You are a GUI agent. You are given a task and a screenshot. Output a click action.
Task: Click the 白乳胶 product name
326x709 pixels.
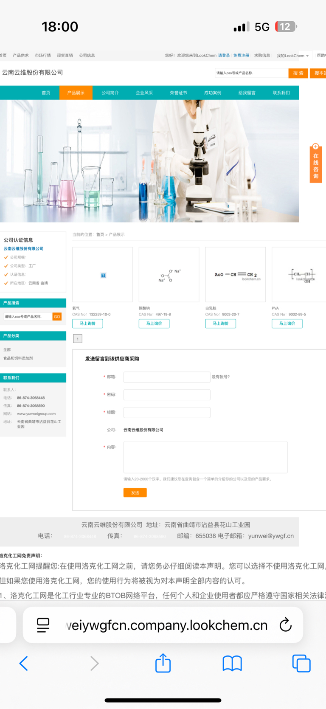click(211, 308)
